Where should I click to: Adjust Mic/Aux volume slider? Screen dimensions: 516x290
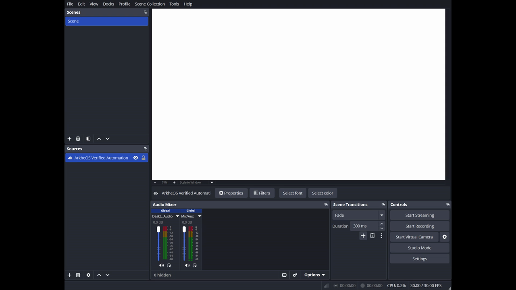coord(184,243)
